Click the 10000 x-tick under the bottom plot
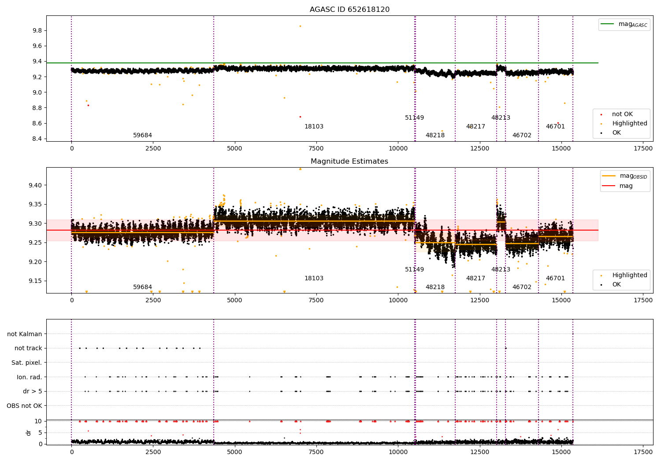Image resolution: width=661 pixels, height=462 pixels. point(398,452)
